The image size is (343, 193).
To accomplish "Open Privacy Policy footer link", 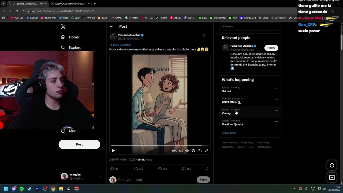I will point(247,143).
